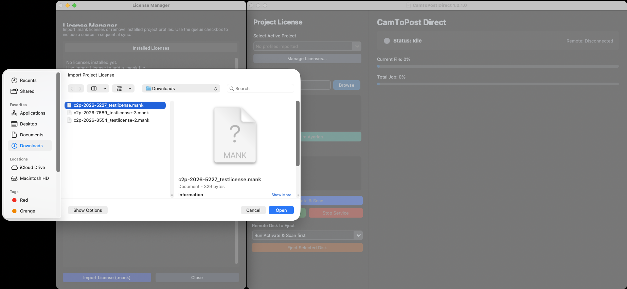Click the iCloud Drive cloud icon
The width and height of the screenshot is (627, 289).
click(x=14, y=167)
